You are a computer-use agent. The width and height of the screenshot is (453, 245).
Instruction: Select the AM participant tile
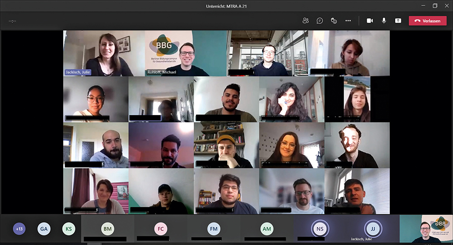point(267,229)
